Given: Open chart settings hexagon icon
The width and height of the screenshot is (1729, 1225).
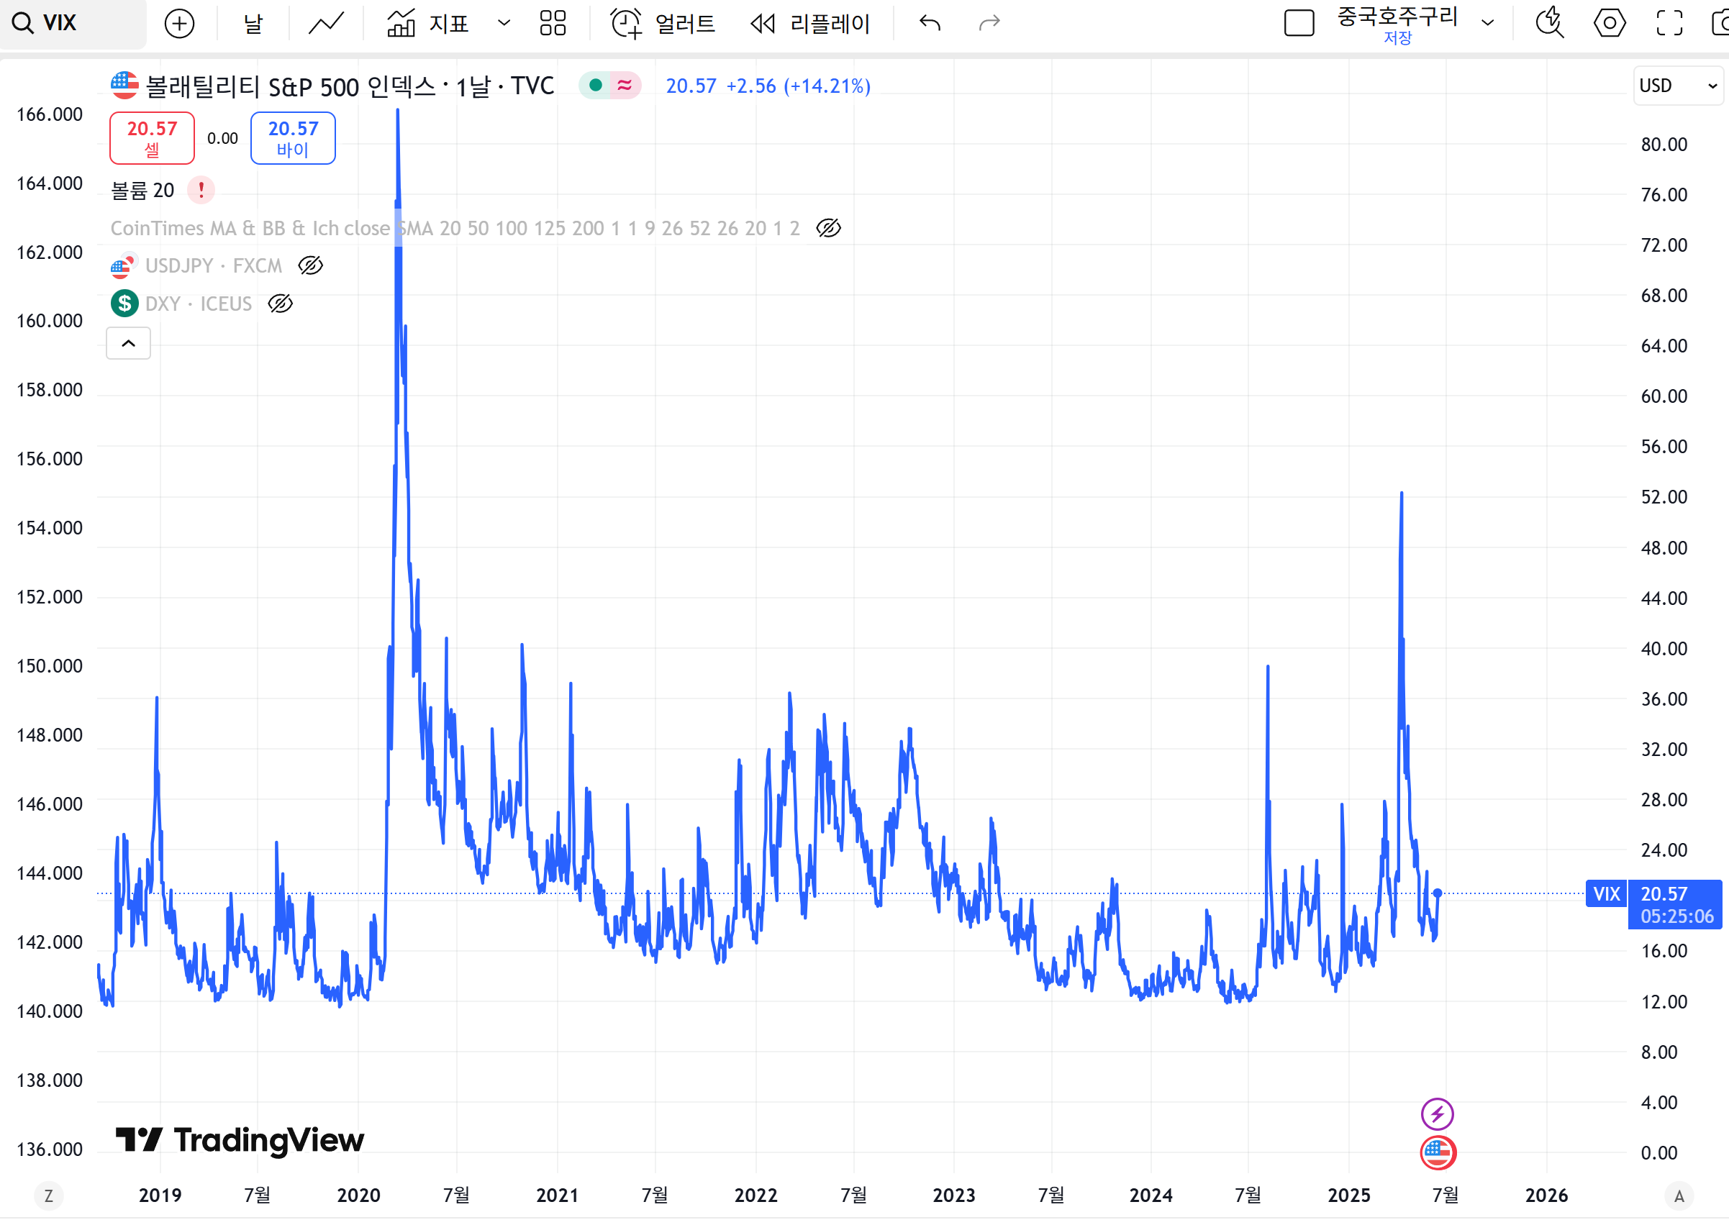Looking at the screenshot, I should click(x=1609, y=24).
